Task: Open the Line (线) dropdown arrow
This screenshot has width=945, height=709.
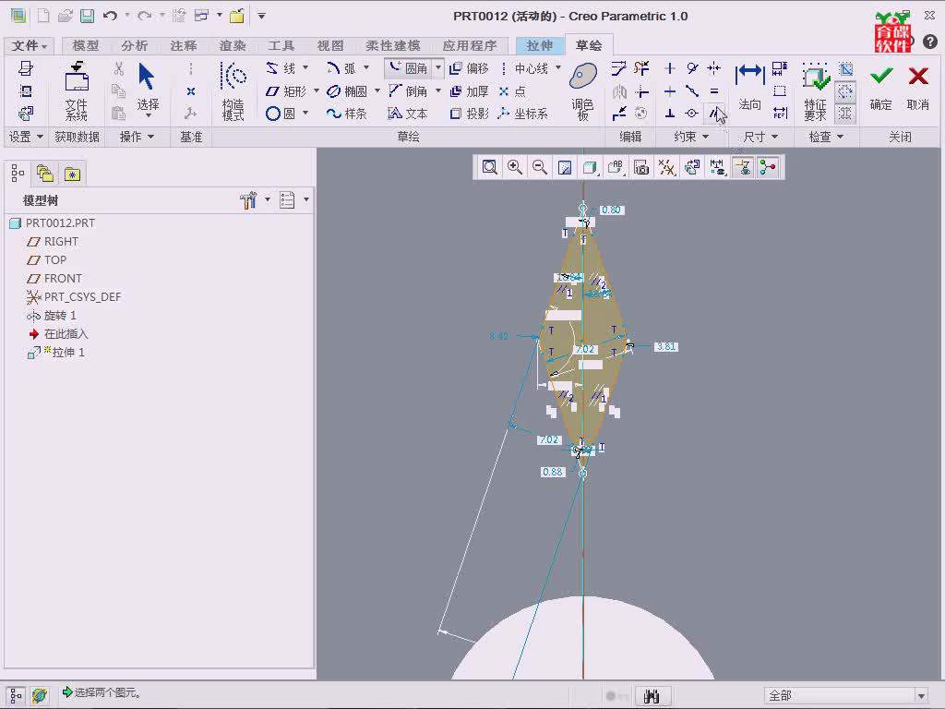Action: coord(305,67)
